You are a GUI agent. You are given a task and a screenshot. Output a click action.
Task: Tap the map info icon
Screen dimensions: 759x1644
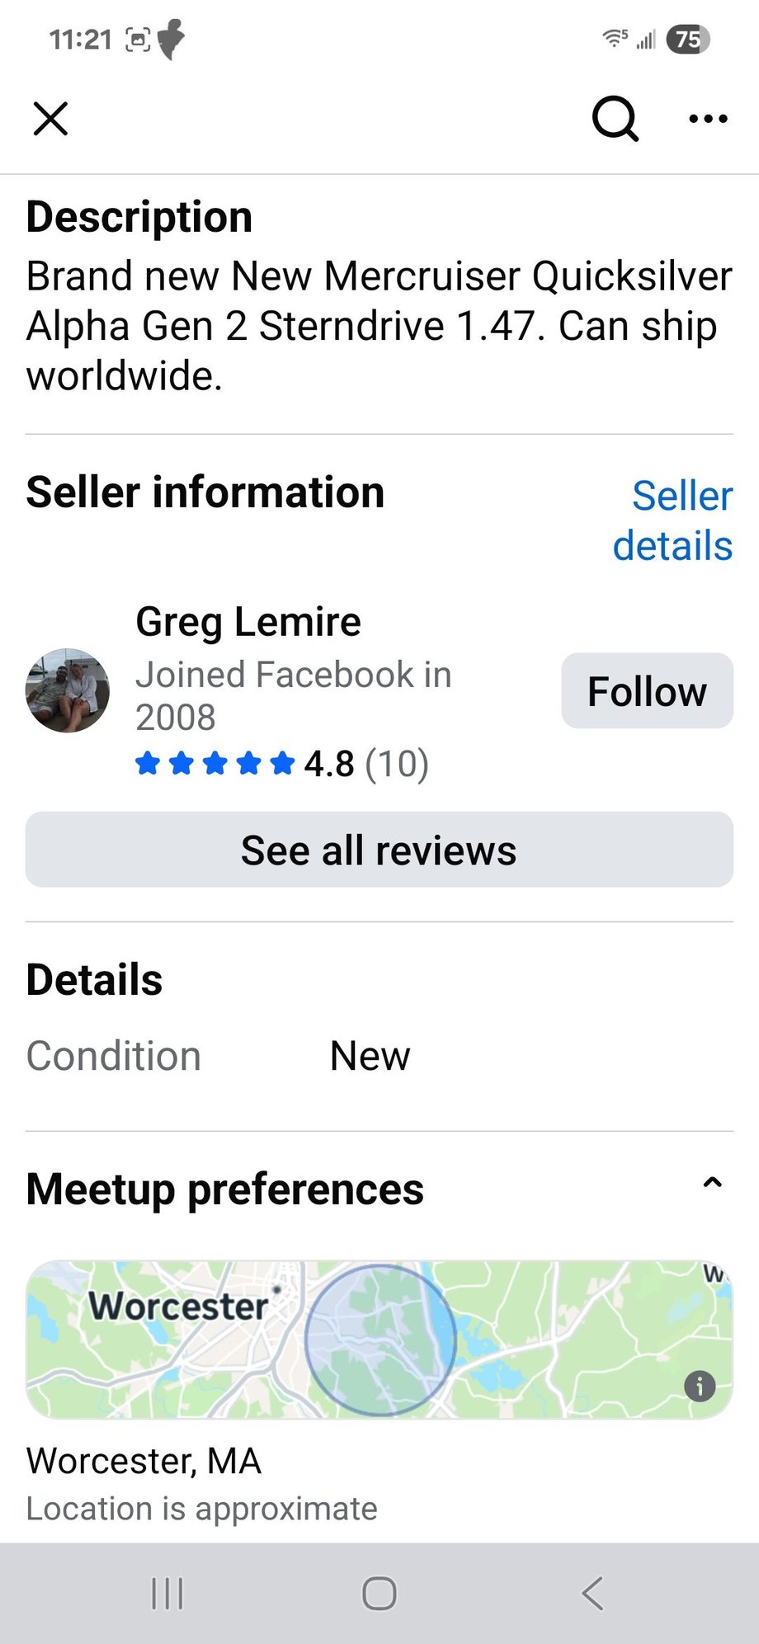700,1386
